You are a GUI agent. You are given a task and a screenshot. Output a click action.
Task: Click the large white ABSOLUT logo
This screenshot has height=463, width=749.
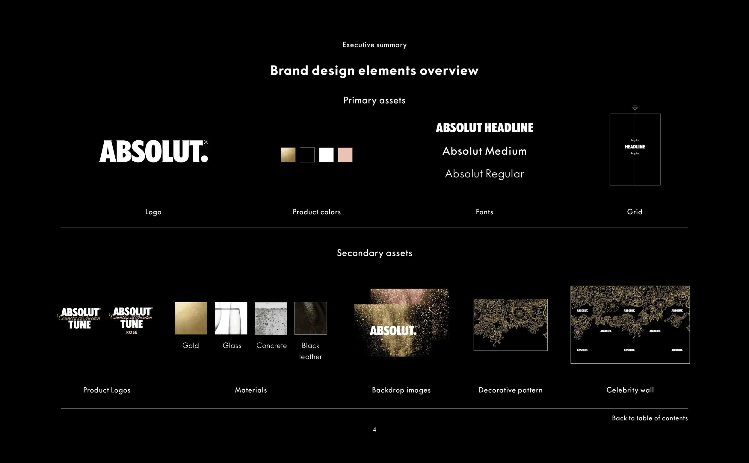click(x=153, y=151)
